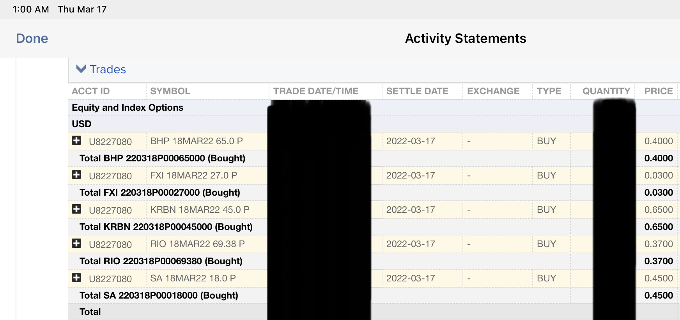Screen dimensions: 680x320
Task: Expand the SA 18MAR22 18.0 P trade row
Action: coord(76,278)
